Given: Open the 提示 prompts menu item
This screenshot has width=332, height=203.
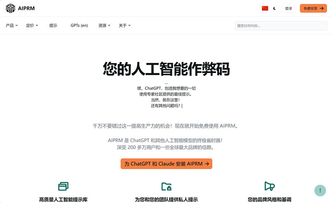Looking at the screenshot, I should 53,26.
